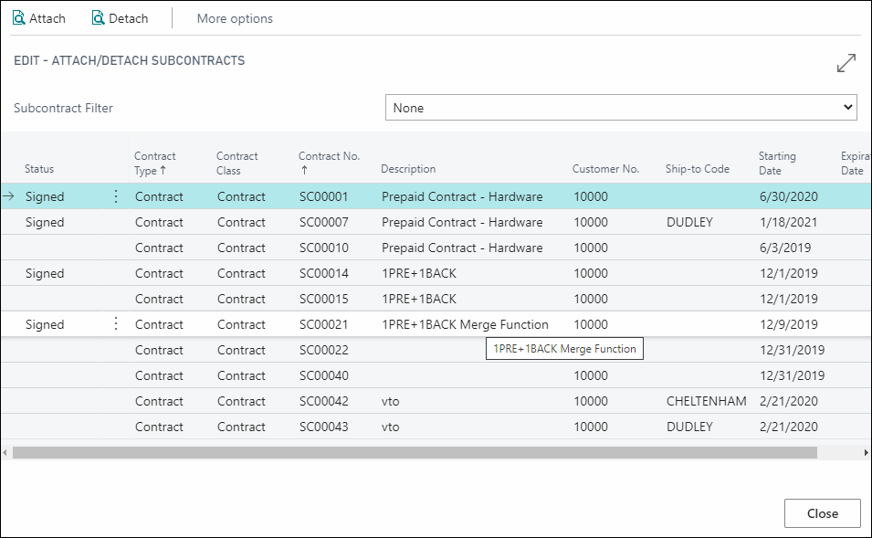Select contract number SC00043 cell
Screen dimensions: 872x538
tap(323, 427)
